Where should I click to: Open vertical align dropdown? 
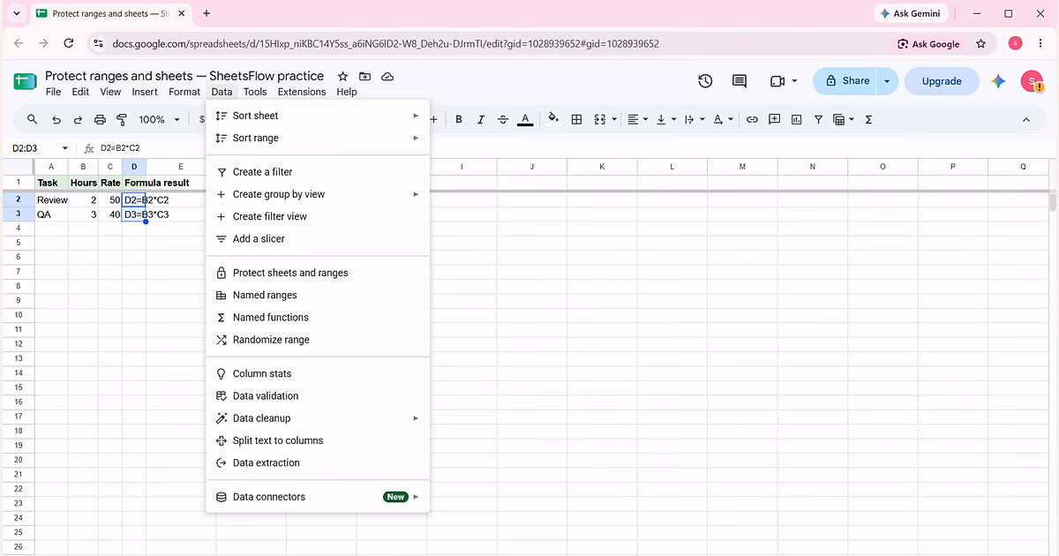pyautogui.click(x=666, y=119)
